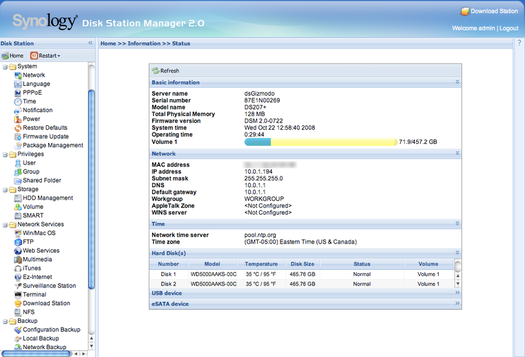
Task: Open the Shared Folder icon
Action: coord(18,180)
